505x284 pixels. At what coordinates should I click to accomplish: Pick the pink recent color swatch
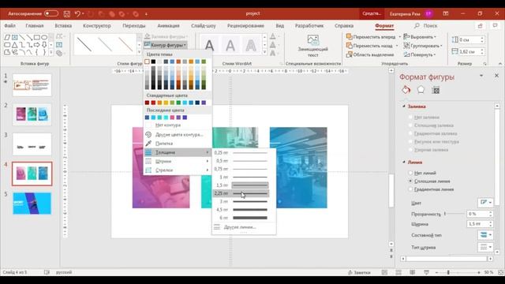(172, 118)
